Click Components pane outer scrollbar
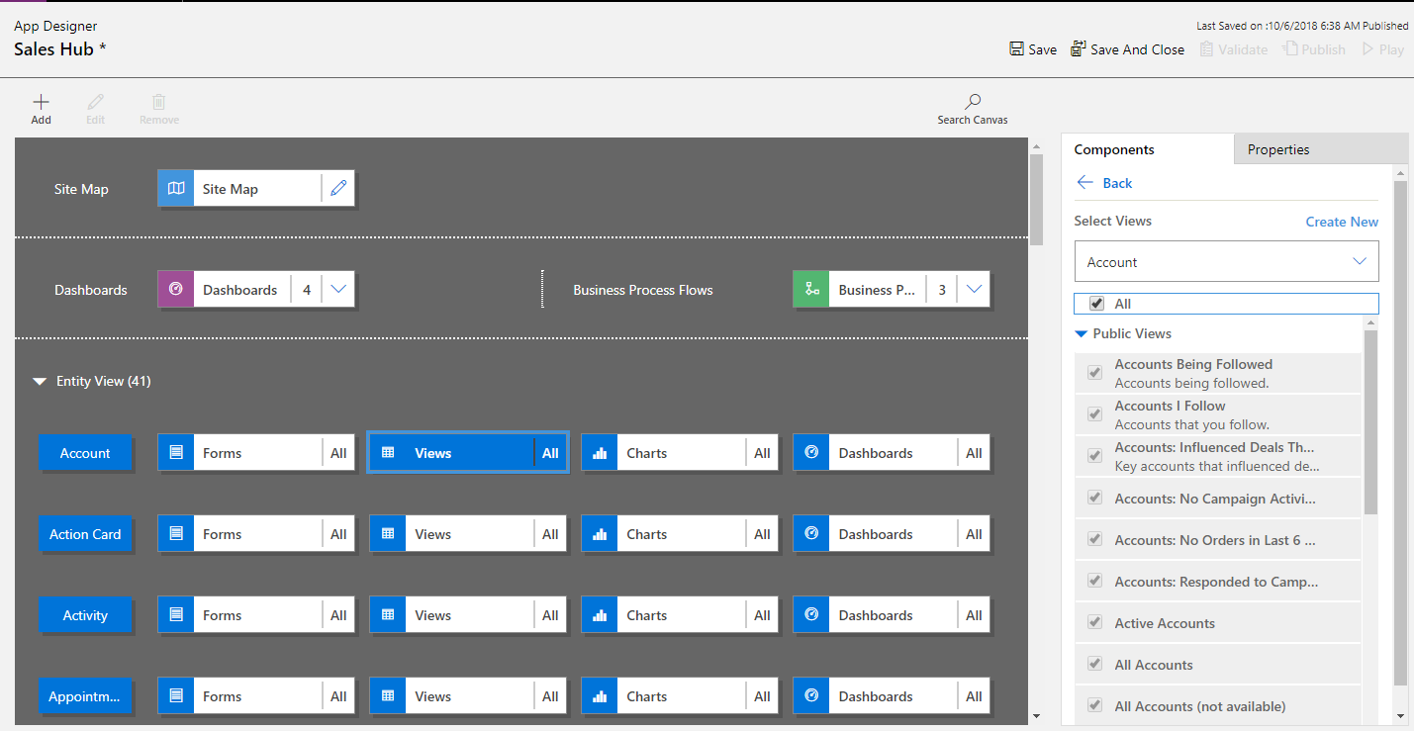 pyautogui.click(x=1400, y=432)
